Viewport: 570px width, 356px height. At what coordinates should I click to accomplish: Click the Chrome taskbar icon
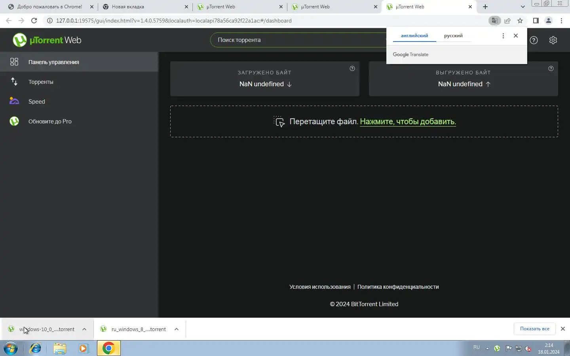point(108,348)
